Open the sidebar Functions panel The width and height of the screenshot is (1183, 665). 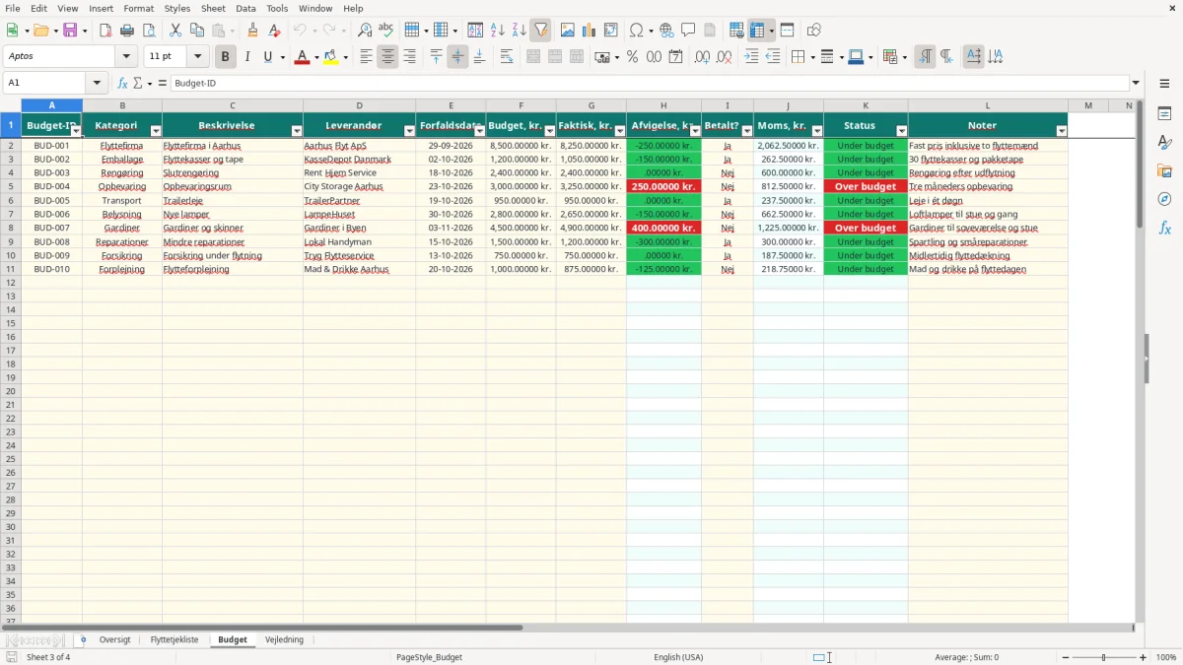coord(1164,228)
